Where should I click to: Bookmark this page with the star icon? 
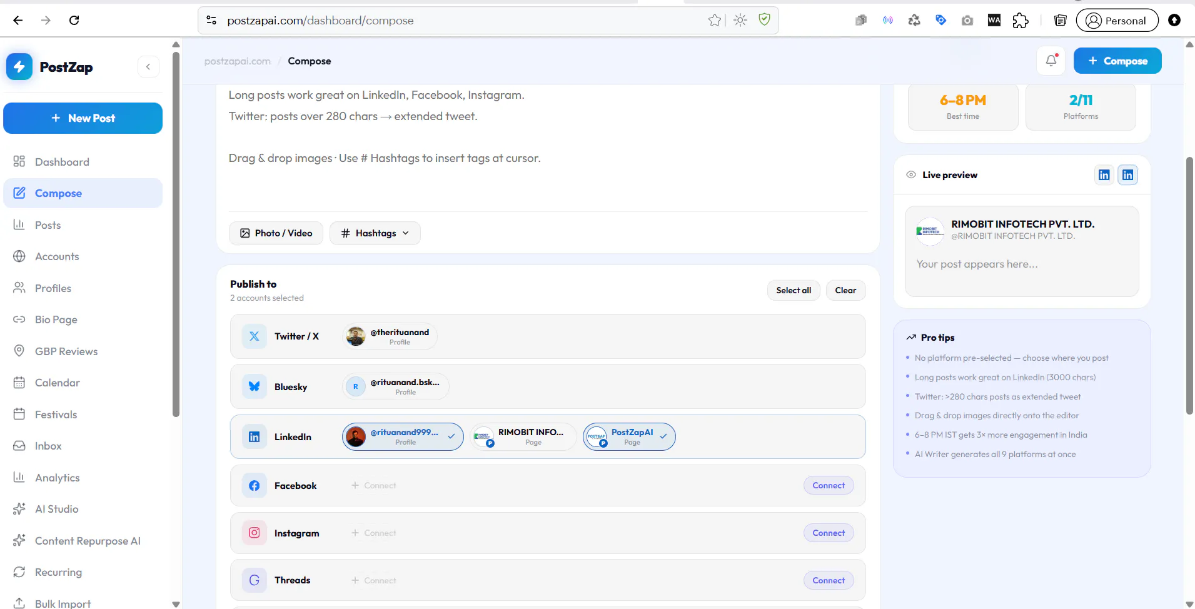click(715, 20)
